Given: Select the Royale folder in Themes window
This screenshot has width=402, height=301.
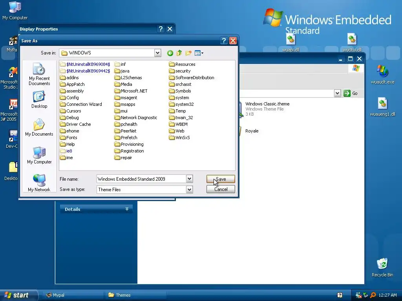Looking at the screenshot, I should pyautogui.click(x=252, y=131).
